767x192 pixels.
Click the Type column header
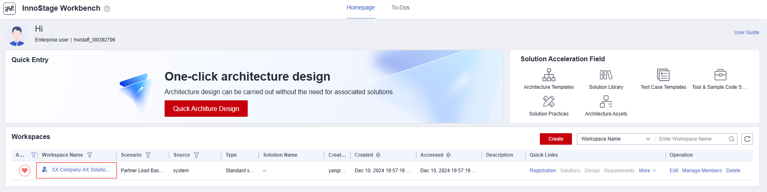click(x=231, y=155)
